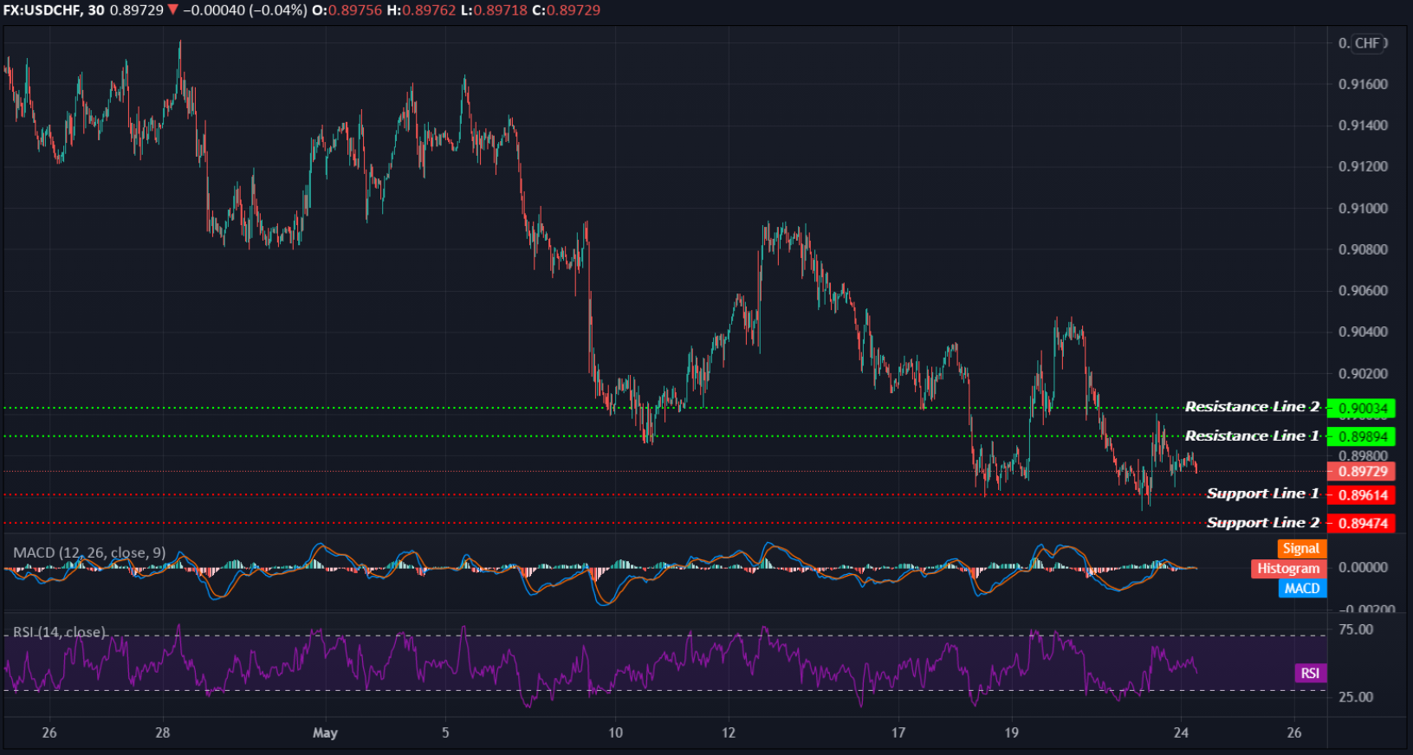Select the Resistance Line 2 label
1413x755 pixels.
(x=1252, y=407)
